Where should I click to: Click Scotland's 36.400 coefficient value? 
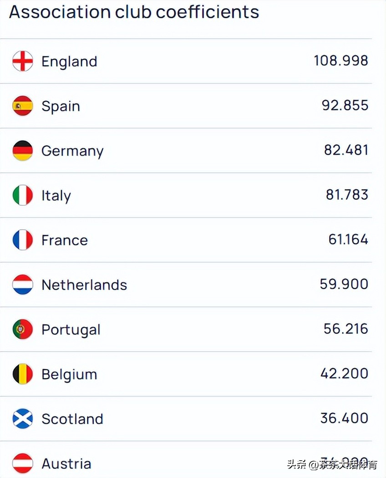pos(344,418)
